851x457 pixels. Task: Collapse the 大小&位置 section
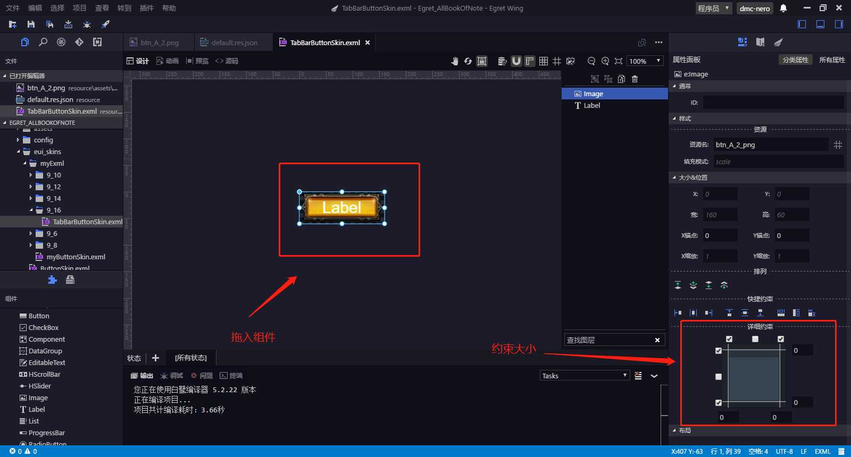pos(674,177)
